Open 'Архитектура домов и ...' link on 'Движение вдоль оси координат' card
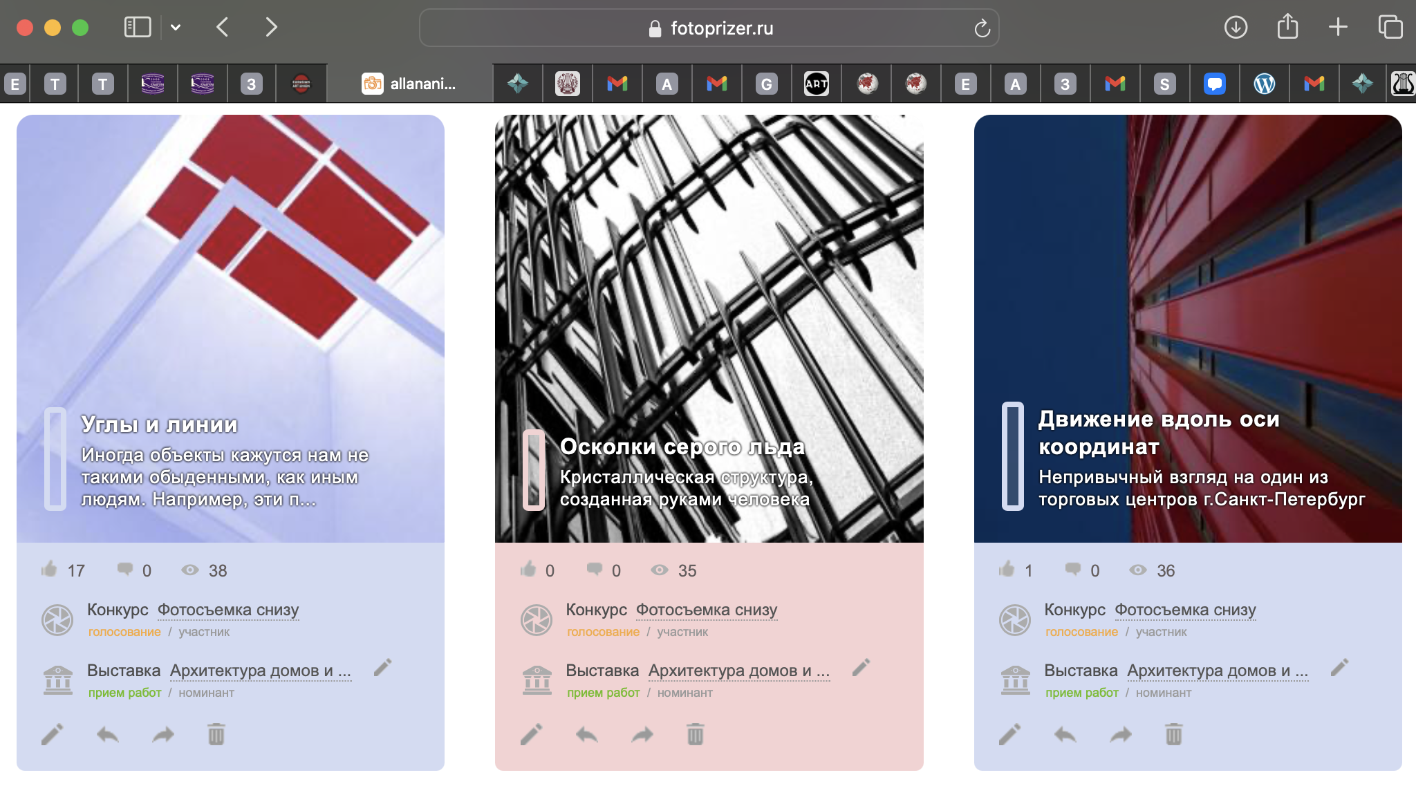 tap(1217, 671)
